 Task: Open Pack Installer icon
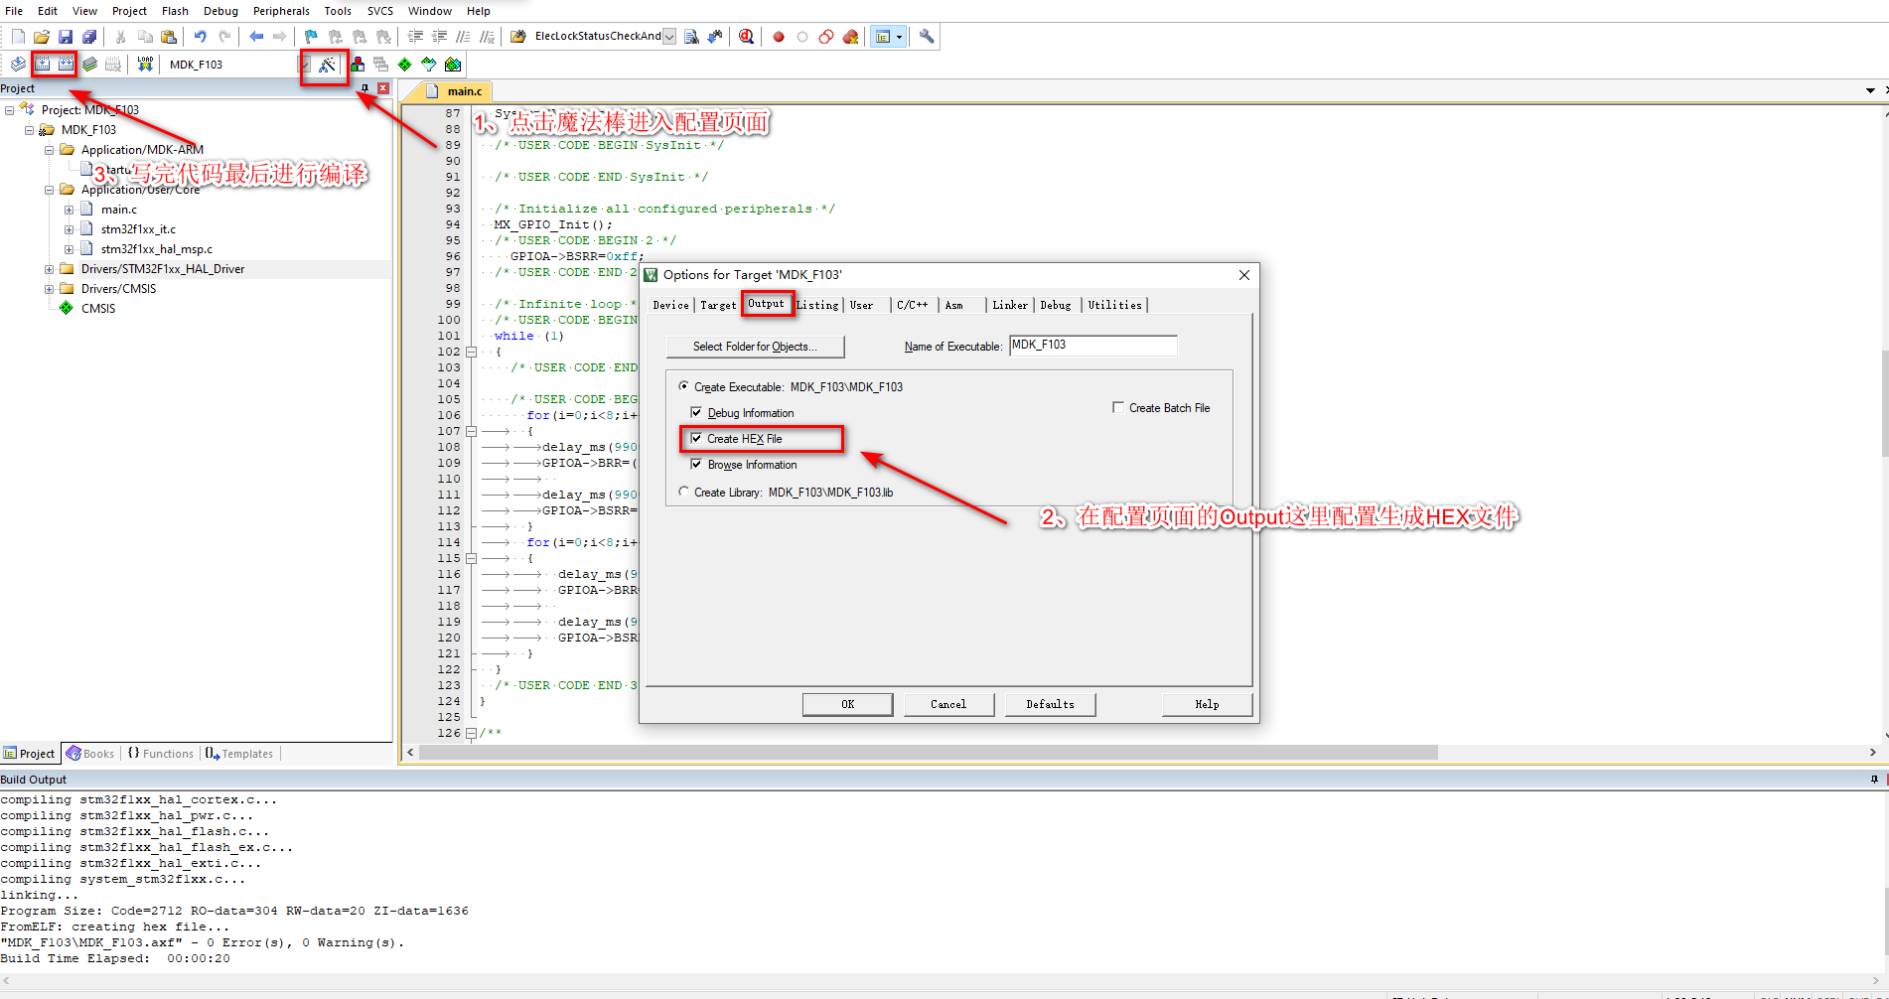click(453, 65)
